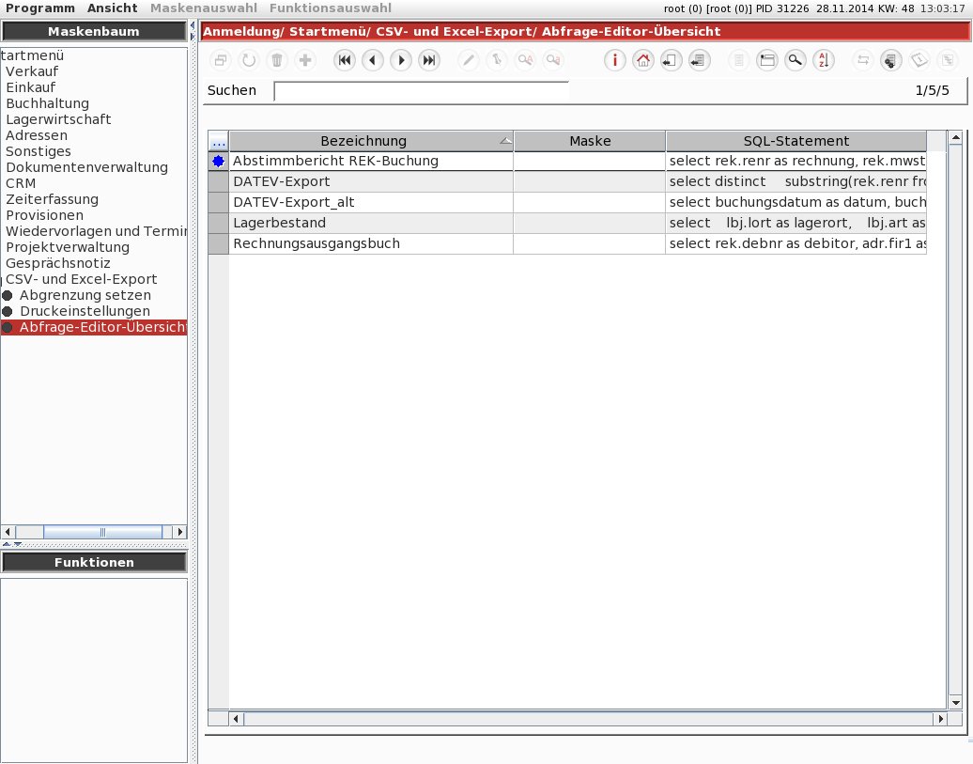Toggle sort arrow on Bezeichnung column
Image resolution: width=973 pixels, height=764 pixels.
[505, 142]
